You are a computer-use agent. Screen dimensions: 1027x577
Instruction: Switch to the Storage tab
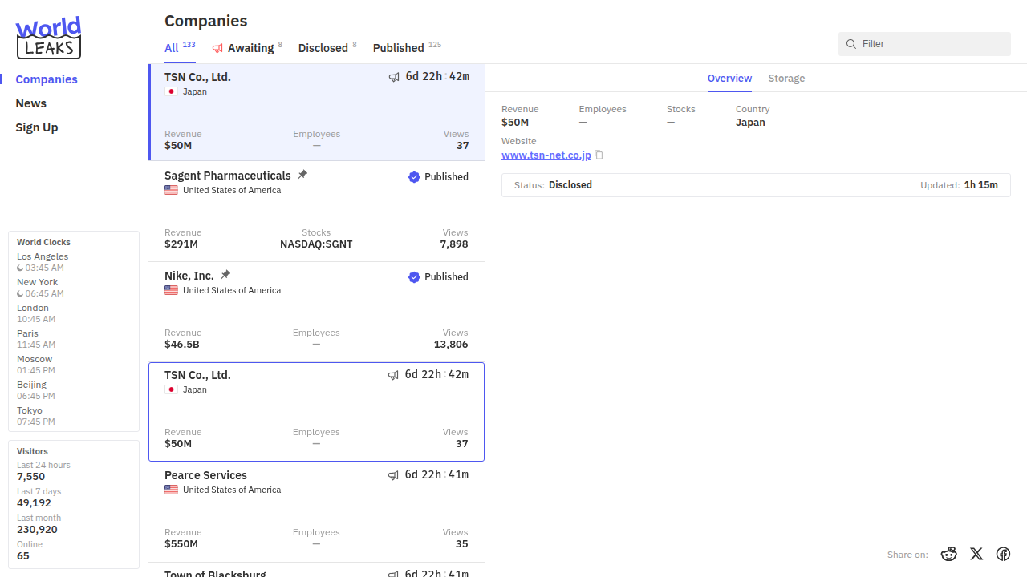click(786, 79)
